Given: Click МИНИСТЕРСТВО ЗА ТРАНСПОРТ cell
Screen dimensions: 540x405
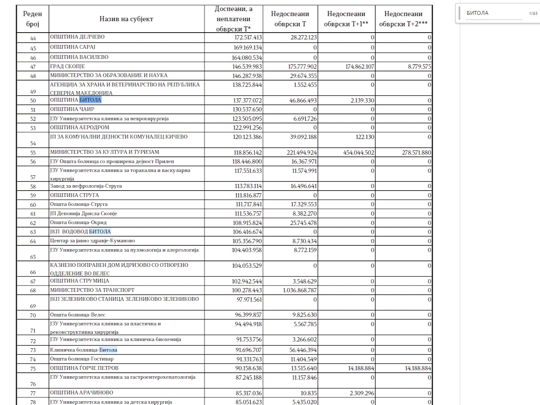Looking at the screenshot, I should tap(92, 290).
